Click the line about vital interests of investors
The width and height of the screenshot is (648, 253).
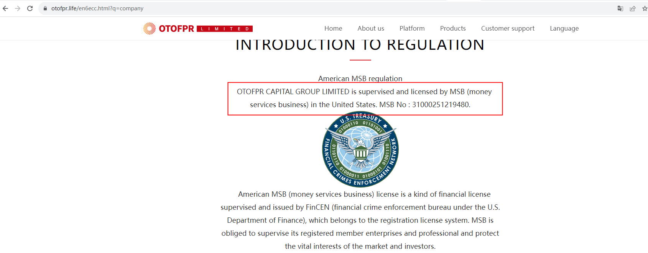(x=360, y=246)
